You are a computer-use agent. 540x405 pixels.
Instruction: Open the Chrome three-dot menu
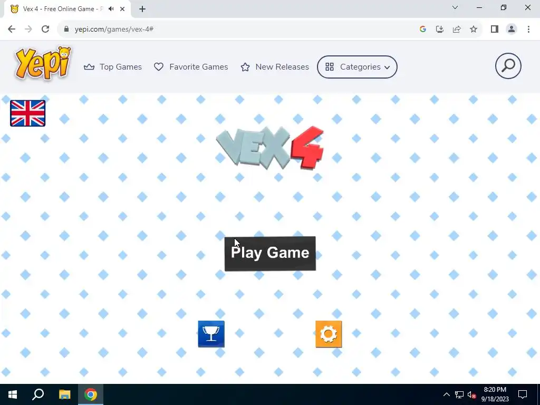[528, 30]
